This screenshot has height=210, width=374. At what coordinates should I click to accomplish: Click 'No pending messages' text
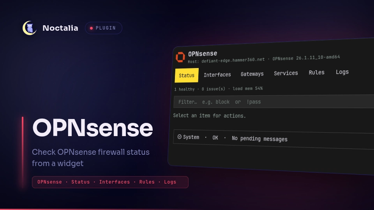pyautogui.click(x=259, y=139)
